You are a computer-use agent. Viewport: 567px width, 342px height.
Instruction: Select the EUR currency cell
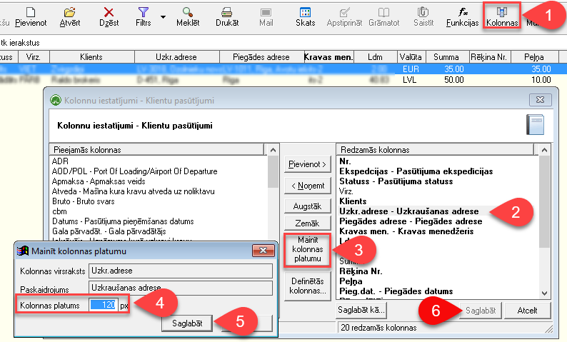(411, 69)
